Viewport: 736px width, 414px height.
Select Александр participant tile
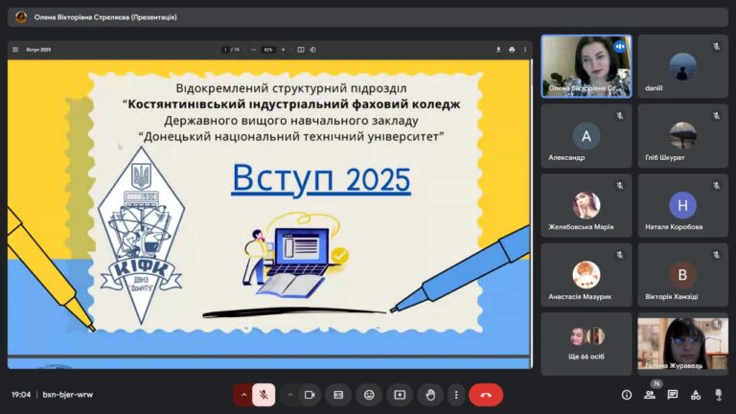pos(586,136)
